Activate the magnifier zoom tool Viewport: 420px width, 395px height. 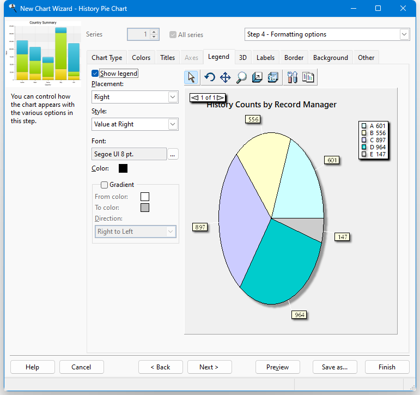pyautogui.click(x=241, y=77)
